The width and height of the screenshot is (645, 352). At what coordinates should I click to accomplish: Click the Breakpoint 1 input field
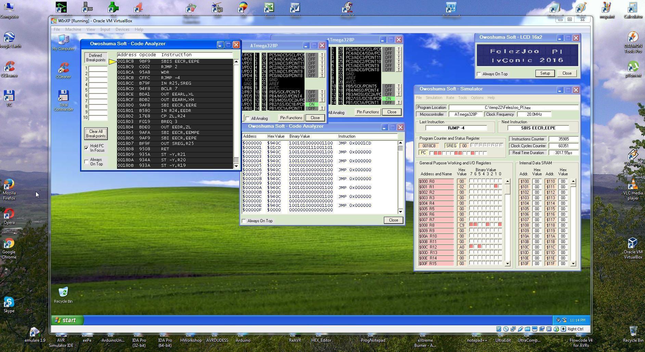click(x=98, y=68)
